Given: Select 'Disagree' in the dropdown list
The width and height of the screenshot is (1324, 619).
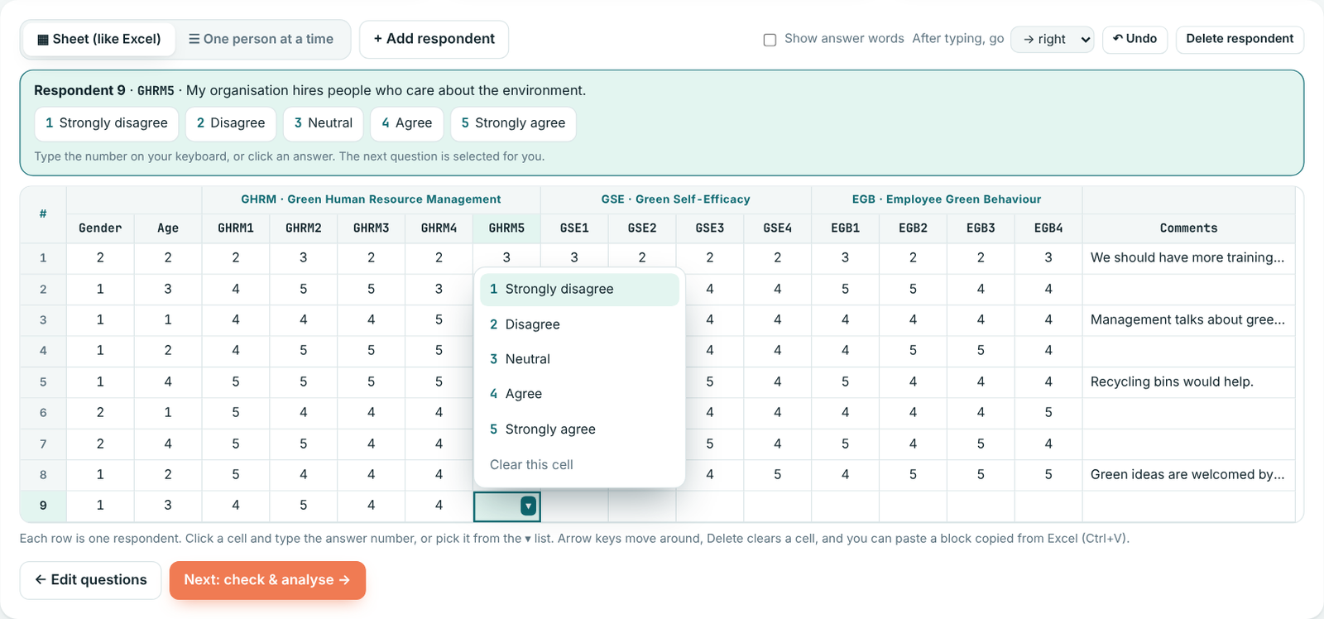Looking at the screenshot, I should (579, 324).
